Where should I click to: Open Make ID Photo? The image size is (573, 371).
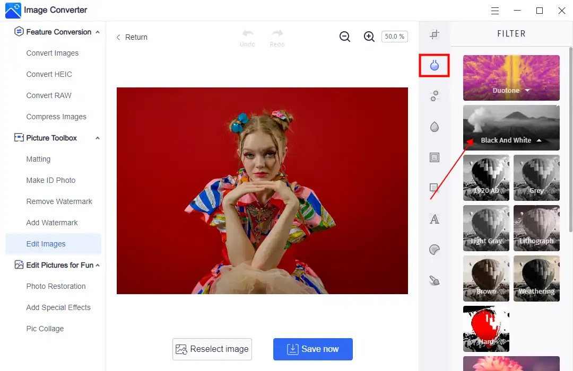point(51,180)
